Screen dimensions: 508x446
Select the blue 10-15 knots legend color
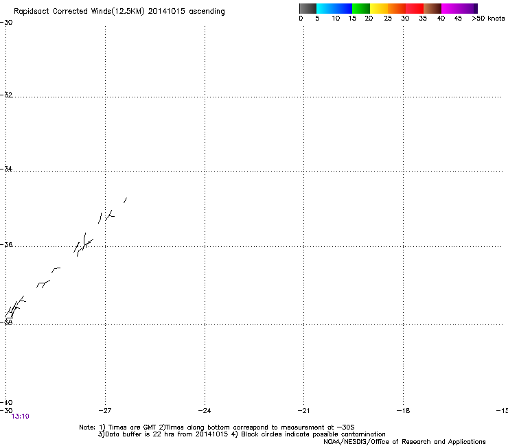(x=343, y=8)
